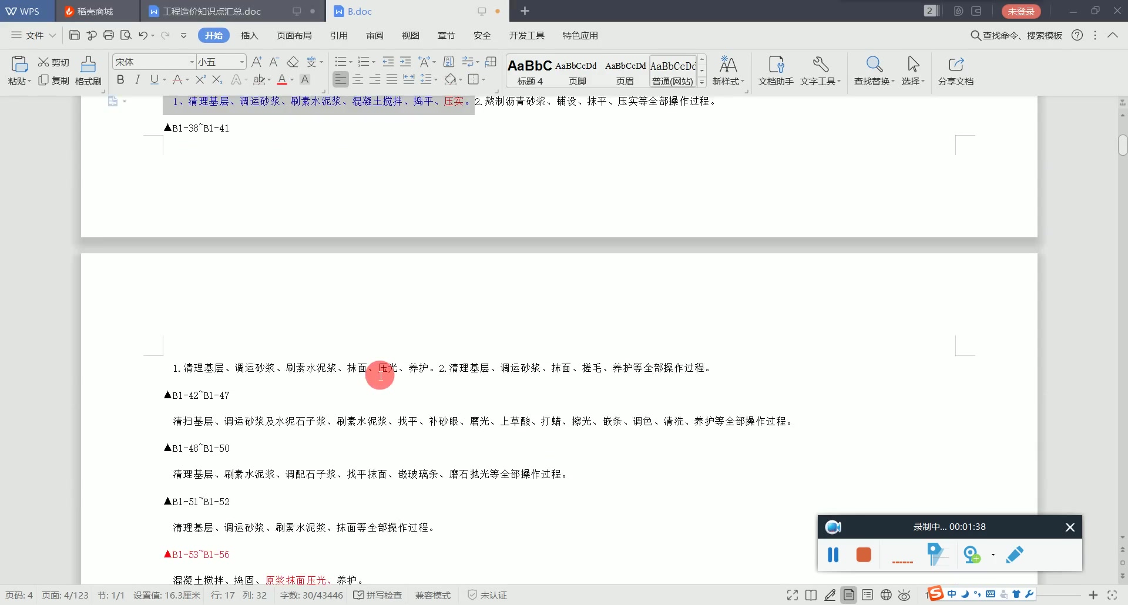The image size is (1128, 605).
Task: Add webcam in screen recorder panel
Action: [x=972, y=554]
